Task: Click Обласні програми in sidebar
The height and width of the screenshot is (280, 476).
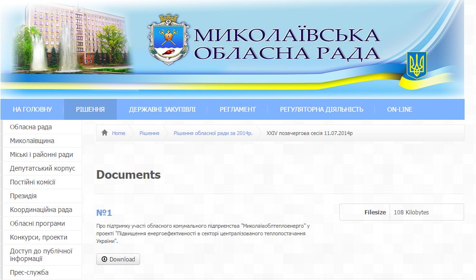Action: 37,223
